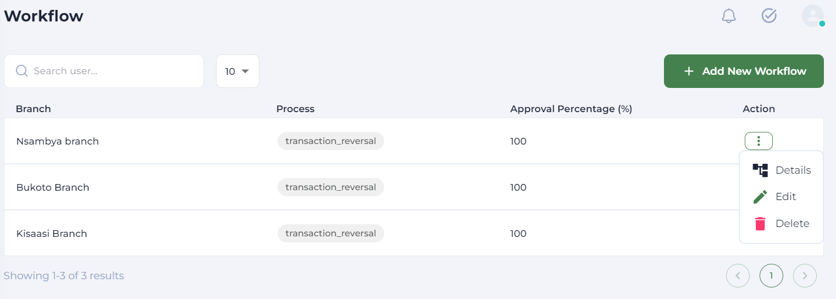Open the user profile avatar
836x299 pixels.
(x=812, y=16)
